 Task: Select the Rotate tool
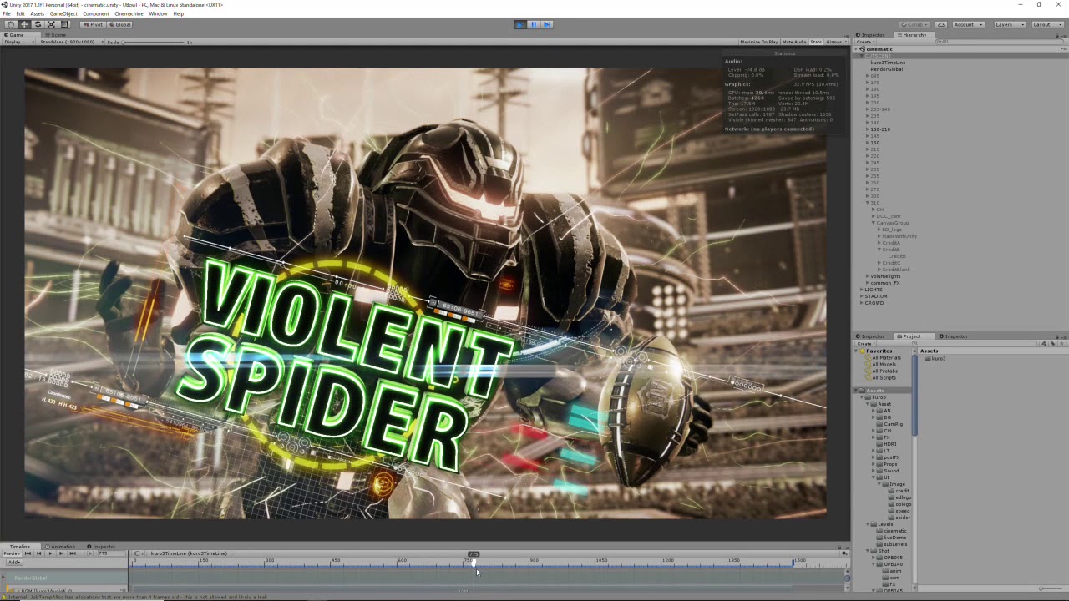tap(37, 24)
